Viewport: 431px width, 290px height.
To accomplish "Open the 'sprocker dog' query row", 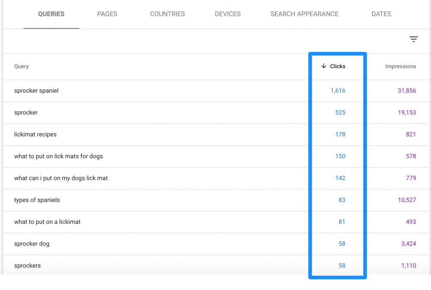I will [32, 244].
